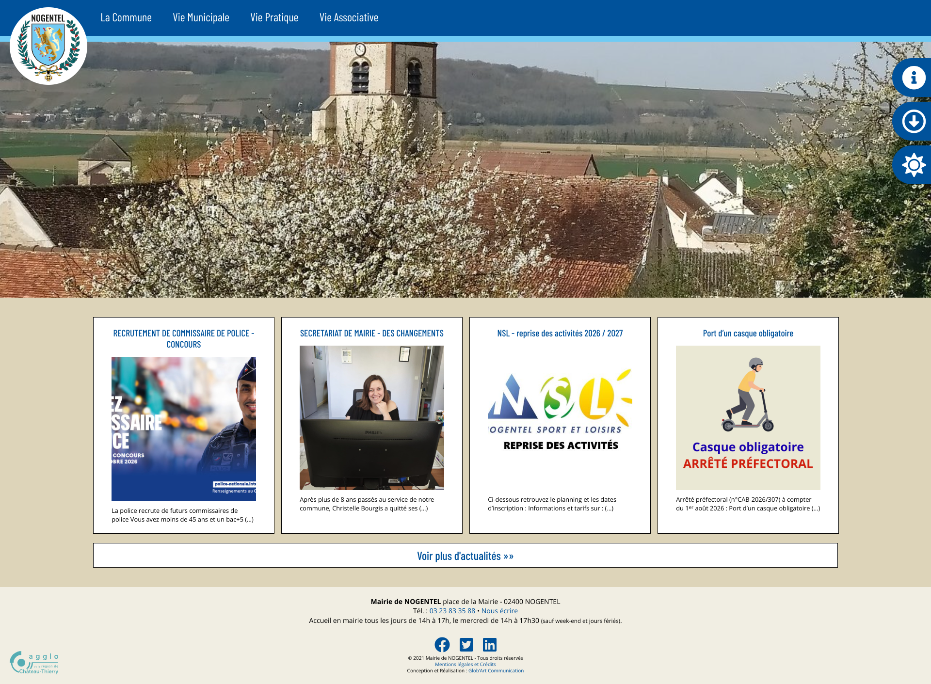Open La Commune menu

[126, 17]
